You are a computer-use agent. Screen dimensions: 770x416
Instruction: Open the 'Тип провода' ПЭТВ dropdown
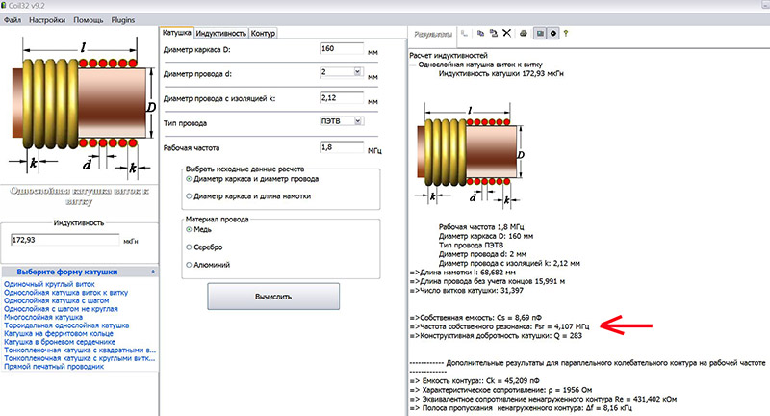[x=358, y=120]
